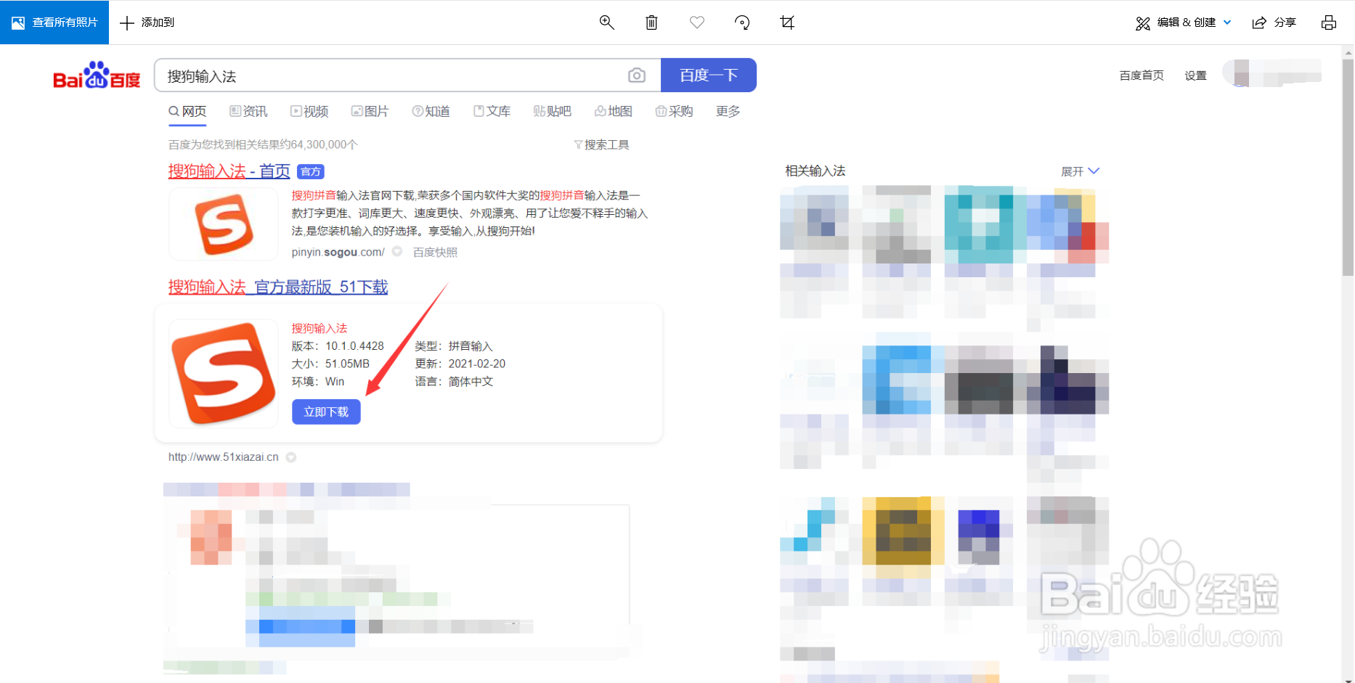Image resolution: width=1355 pixels, height=683 pixels.
Task: Favorite the image with heart icon
Action: (697, 23)
